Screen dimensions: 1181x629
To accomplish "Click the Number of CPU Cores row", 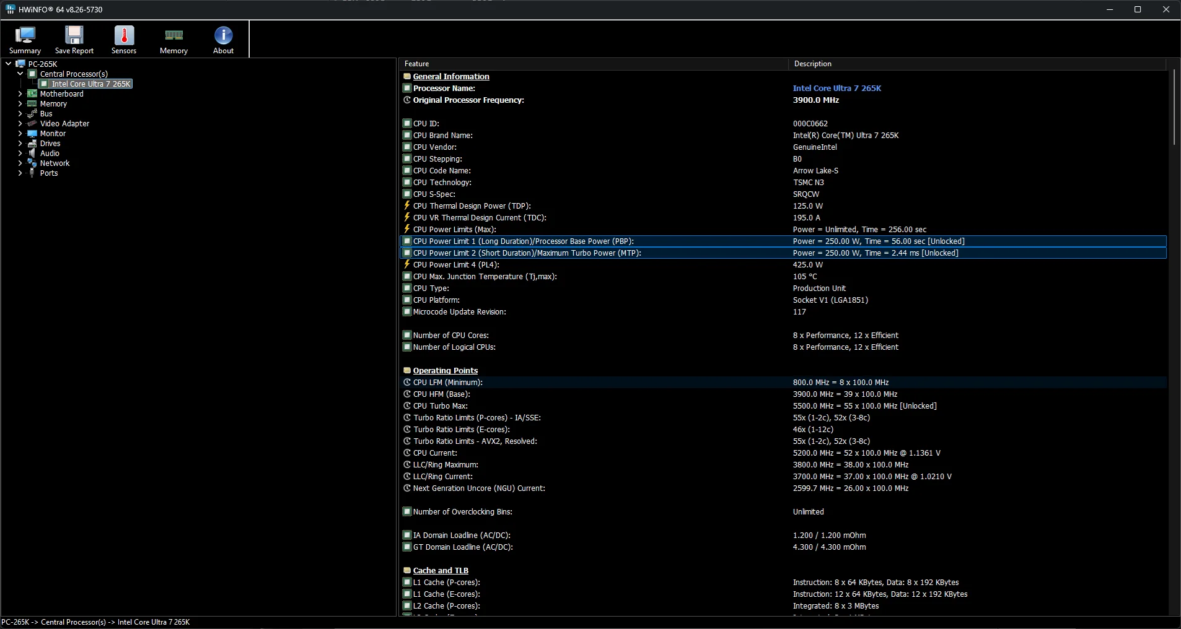I will (783, 336).
